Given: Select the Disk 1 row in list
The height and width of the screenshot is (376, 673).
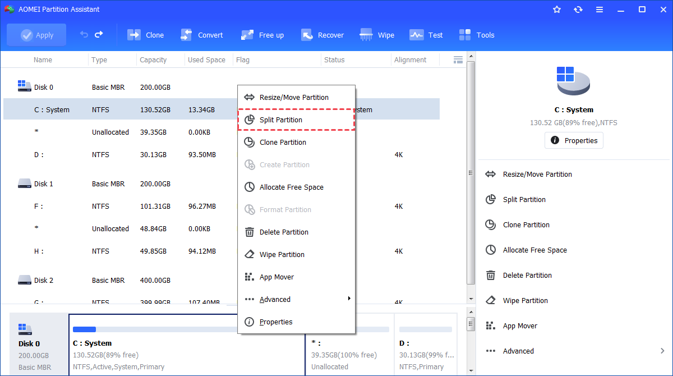Looking at the screenshot, I should pyautogui.click(x=222, y=184).
